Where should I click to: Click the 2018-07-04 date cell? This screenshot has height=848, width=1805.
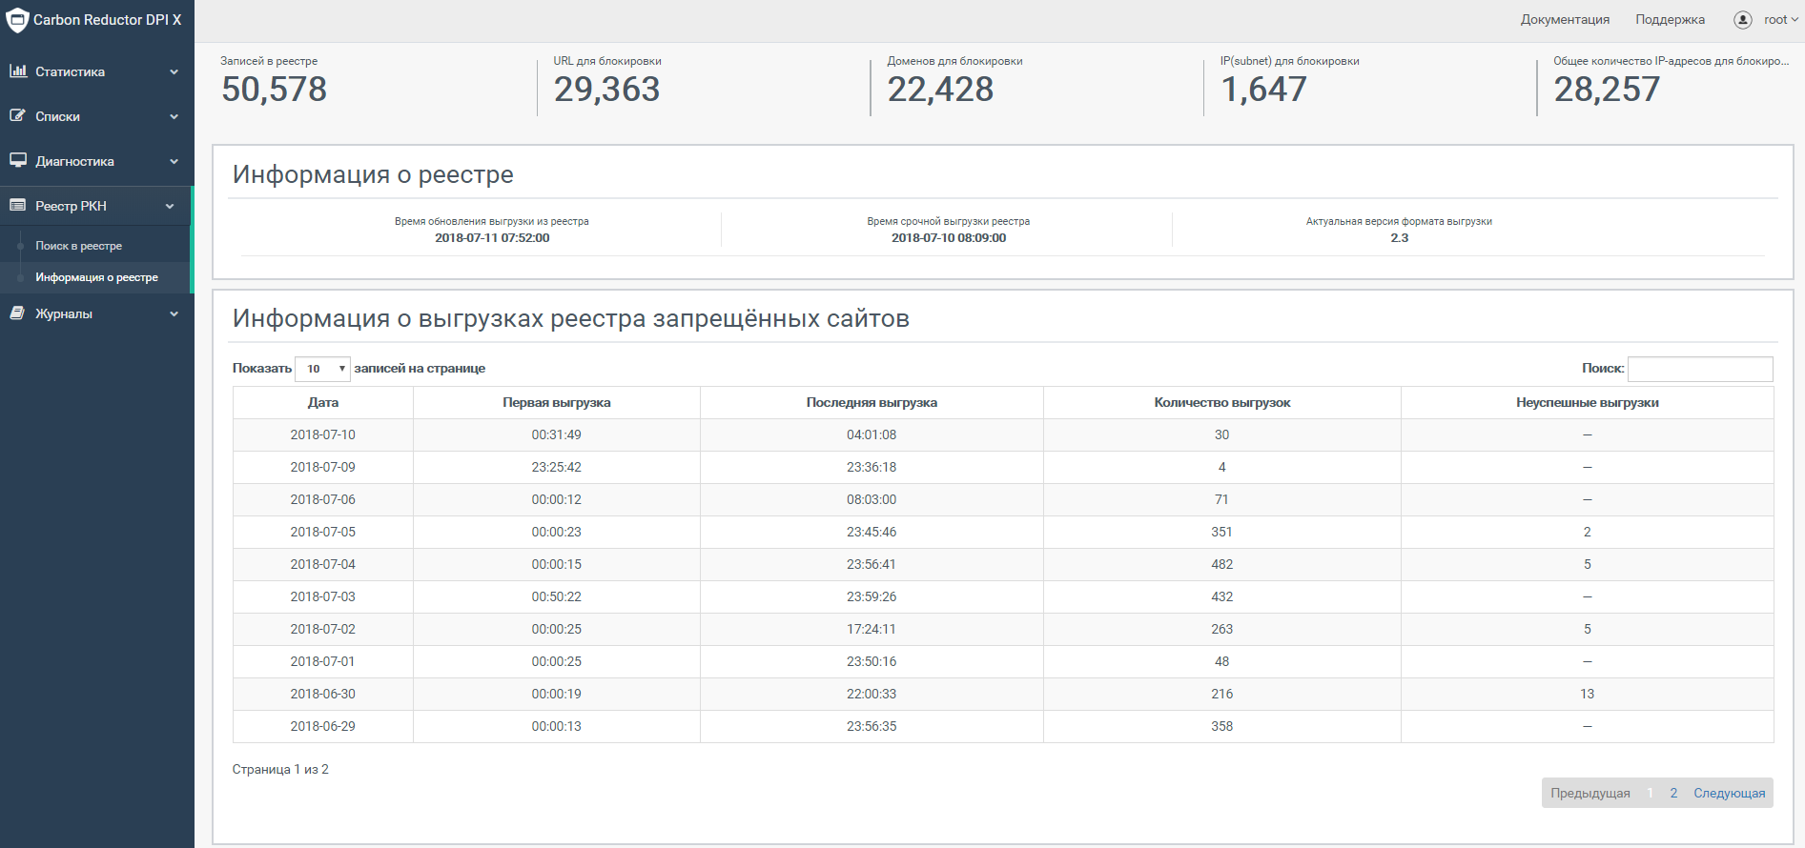point(323,564)
